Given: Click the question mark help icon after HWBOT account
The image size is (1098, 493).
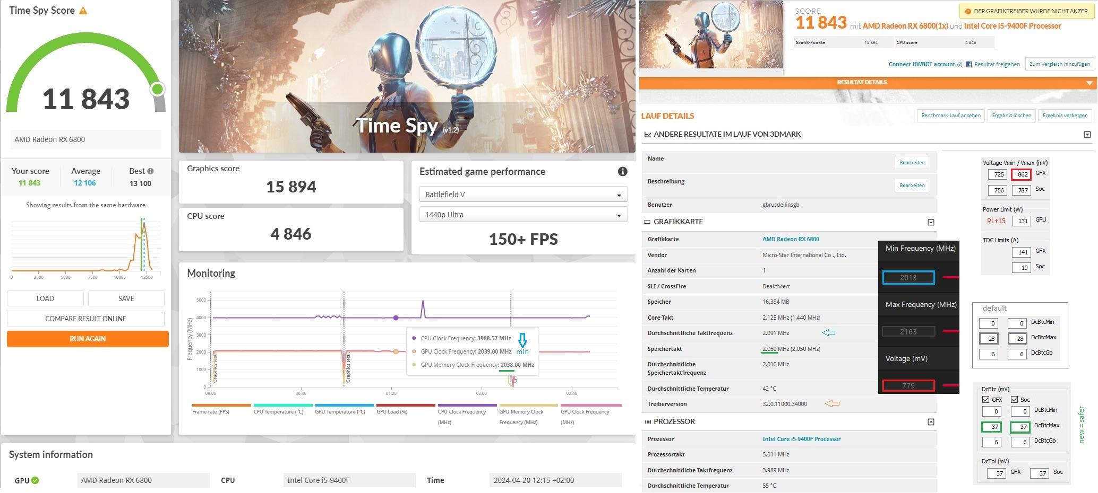Looking at the screenshot, I should [960, 64].
